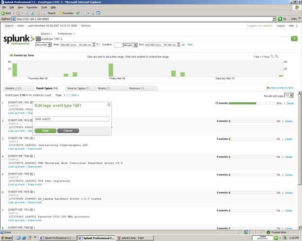The height and width of the screenshot is (241, 302).
Task: Open the File menu
Action: (x=4, y=8)
